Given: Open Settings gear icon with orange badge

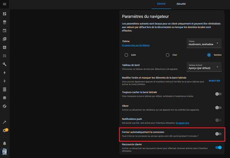Looking at the screenshot, I should click(5, 130).
